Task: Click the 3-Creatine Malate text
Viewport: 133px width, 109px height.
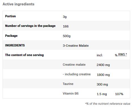Action: pos(76,46)
